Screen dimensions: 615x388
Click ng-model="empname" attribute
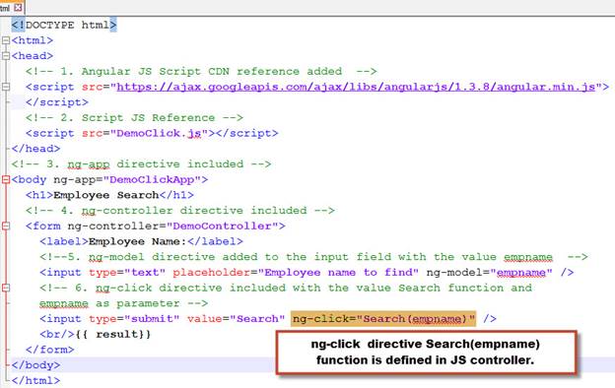[x=489, y=273]
